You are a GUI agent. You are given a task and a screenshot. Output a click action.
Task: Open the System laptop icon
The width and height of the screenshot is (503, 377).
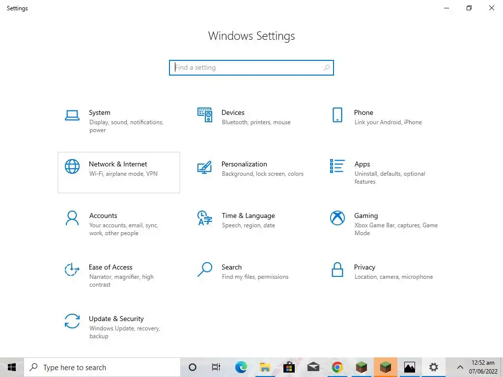pos(72,115)
